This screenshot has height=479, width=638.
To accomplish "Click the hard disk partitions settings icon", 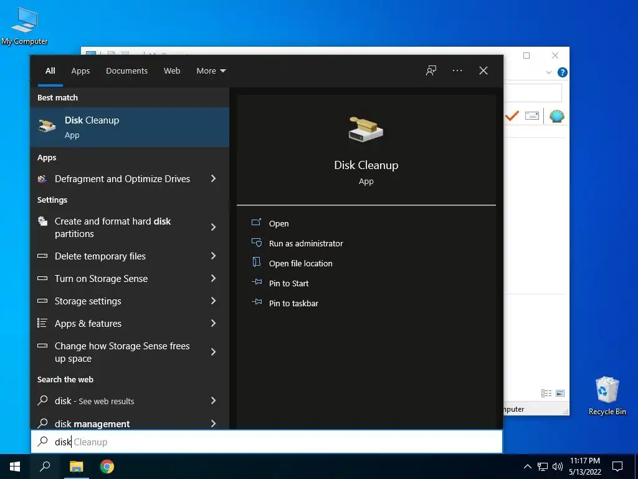I will [x=42, y=221].
